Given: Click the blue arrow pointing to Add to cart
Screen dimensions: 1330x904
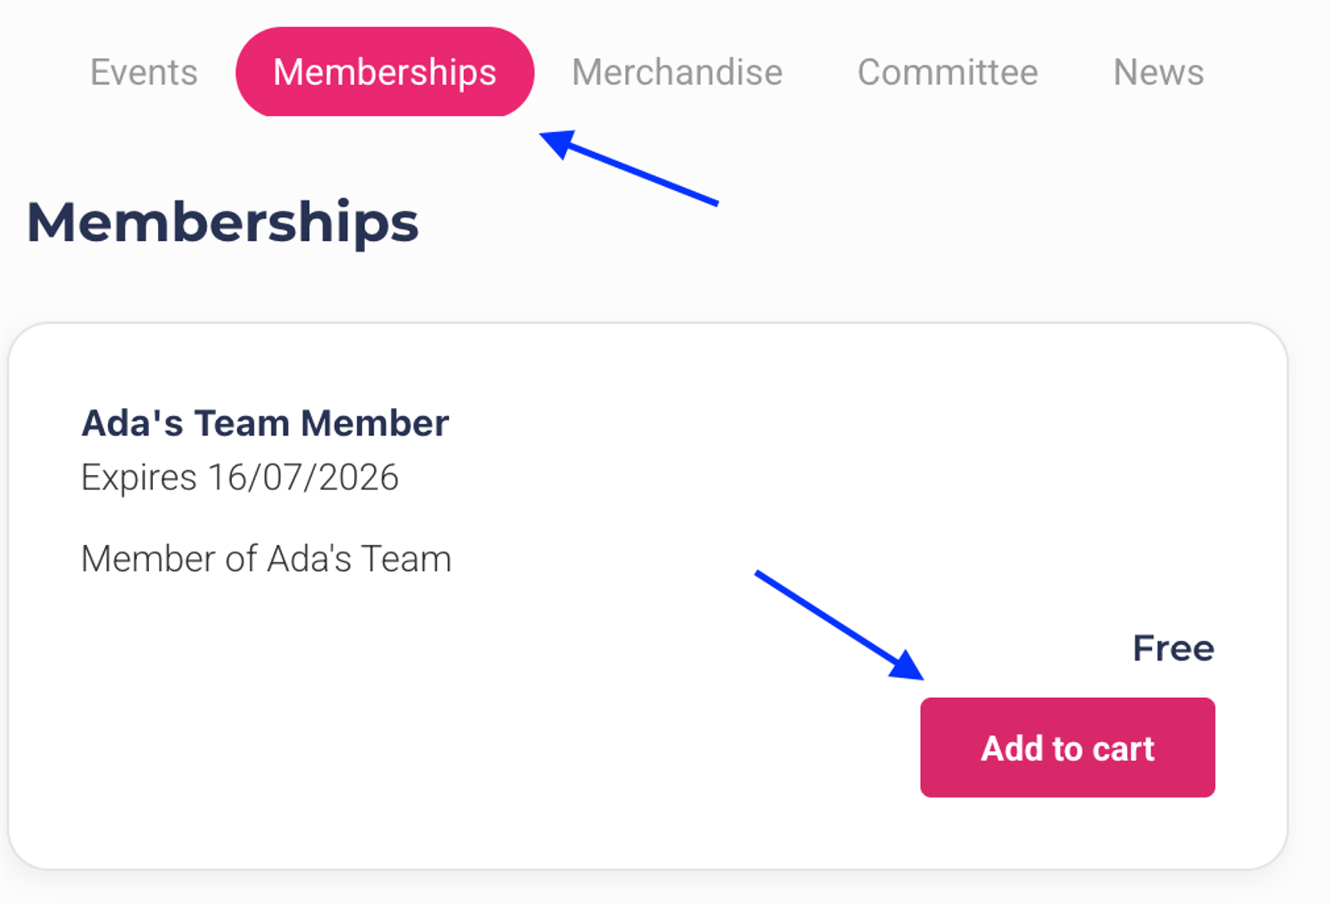Looking at the screenshot, I should click(831, 619).
